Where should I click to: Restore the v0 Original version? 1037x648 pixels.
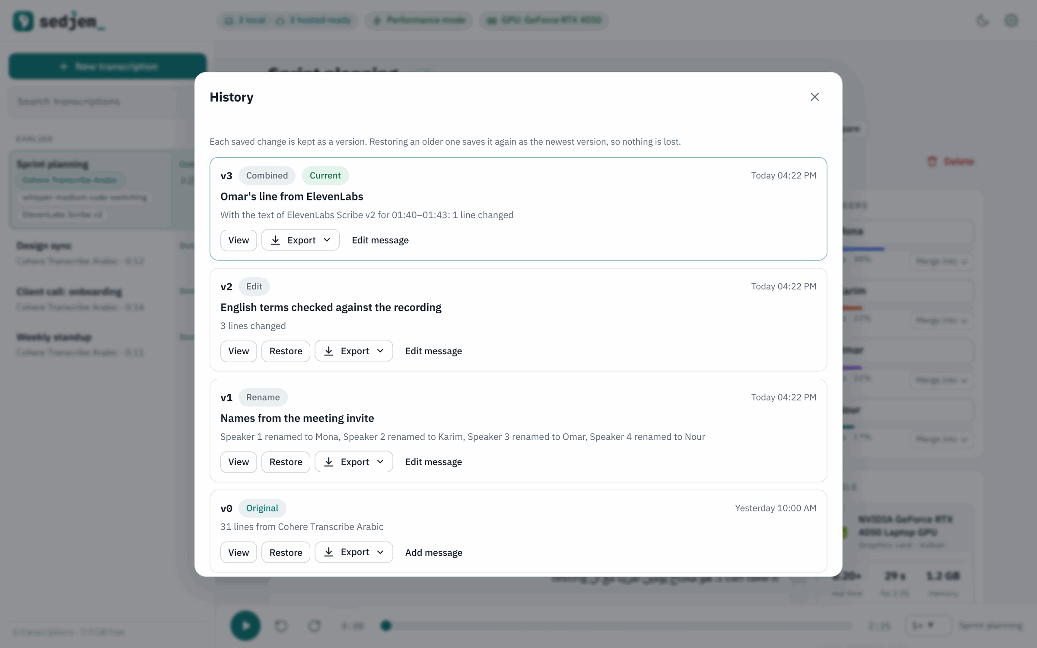click(286, 552)
